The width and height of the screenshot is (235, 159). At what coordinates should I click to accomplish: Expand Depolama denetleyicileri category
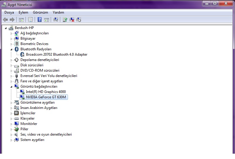tap(11, 60)
